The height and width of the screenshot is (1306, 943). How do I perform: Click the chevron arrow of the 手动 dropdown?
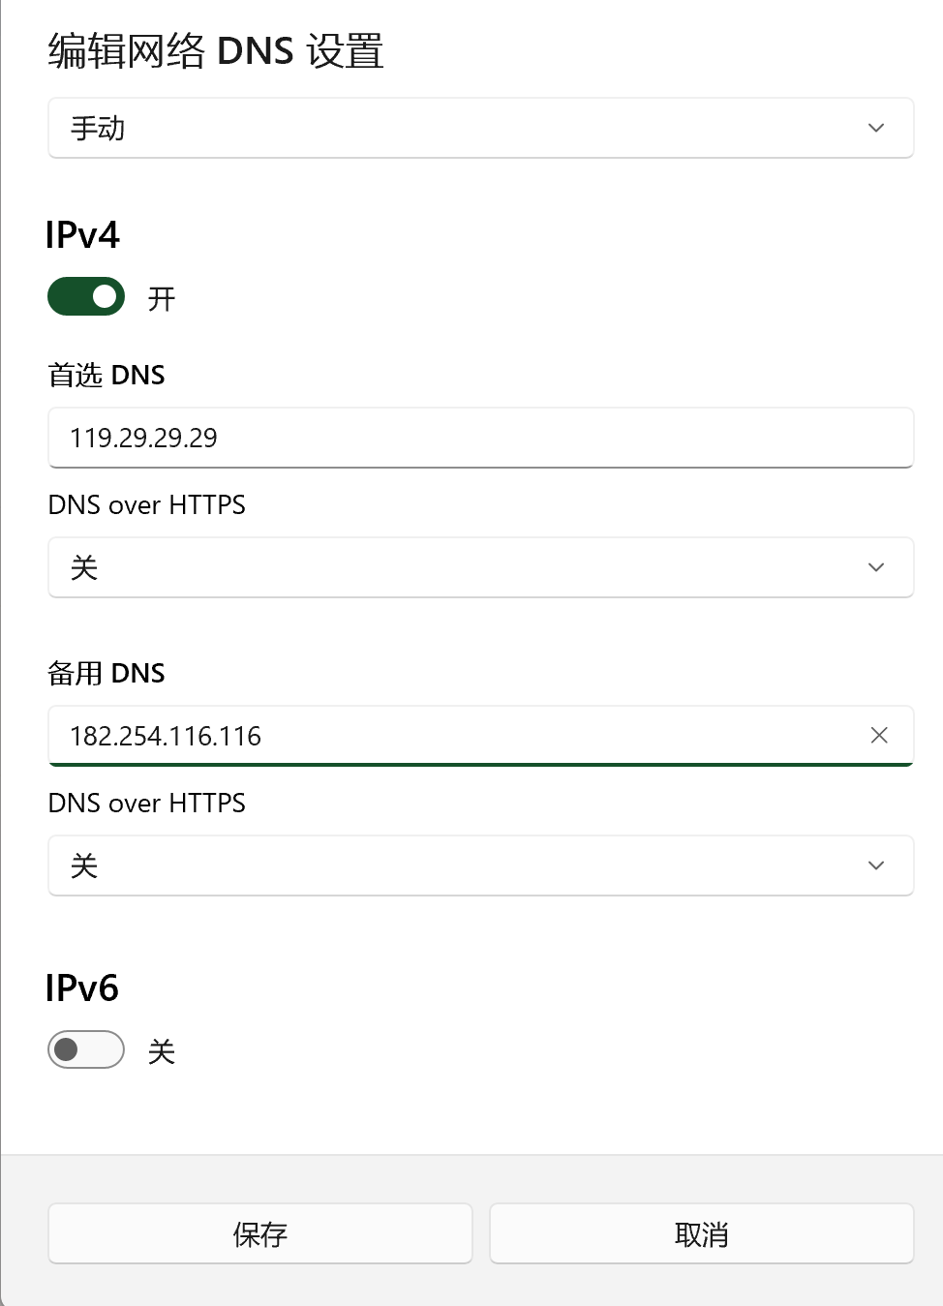876,128
